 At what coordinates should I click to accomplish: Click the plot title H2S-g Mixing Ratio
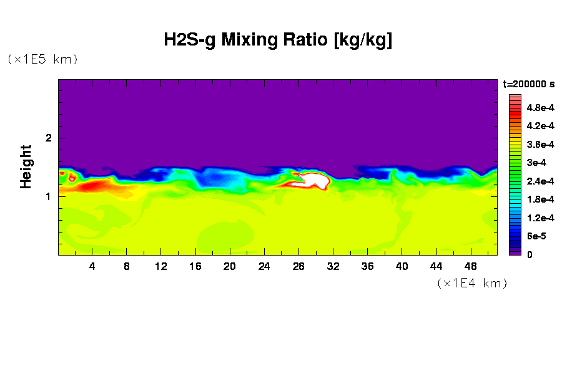[x=277, y=41]
